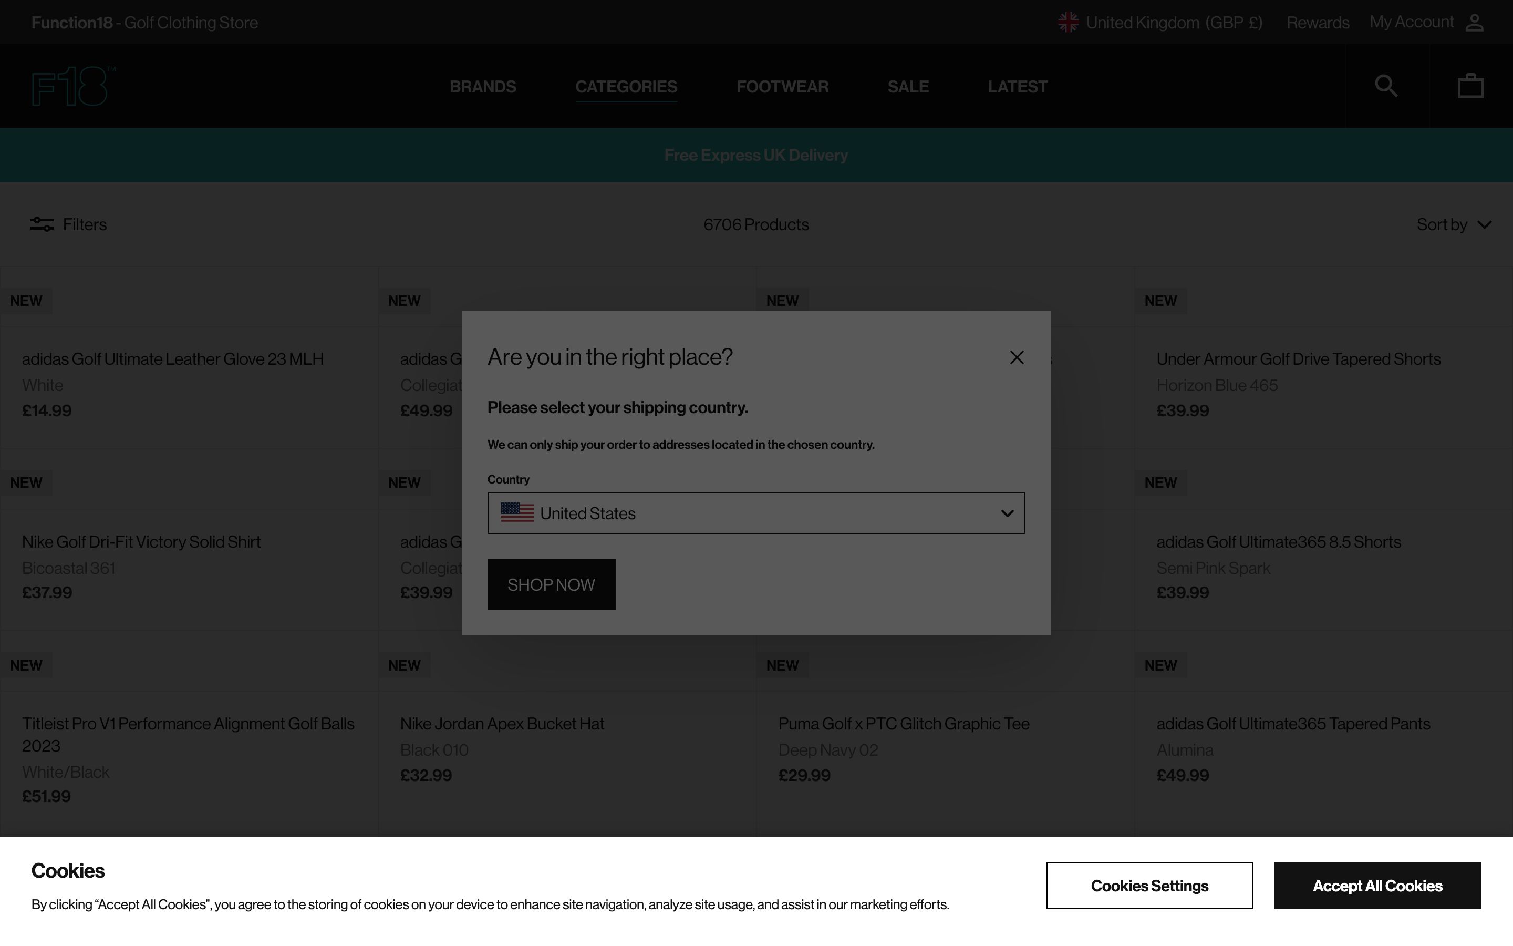The width and height of the screenshot is (1513, 946).
Task: Open the SALE section
Action: click(x=908, y=86)
